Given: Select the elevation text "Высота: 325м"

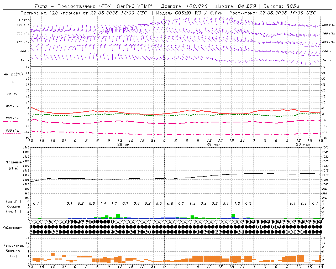Looking at the screenshot, I should pos(281,6).
